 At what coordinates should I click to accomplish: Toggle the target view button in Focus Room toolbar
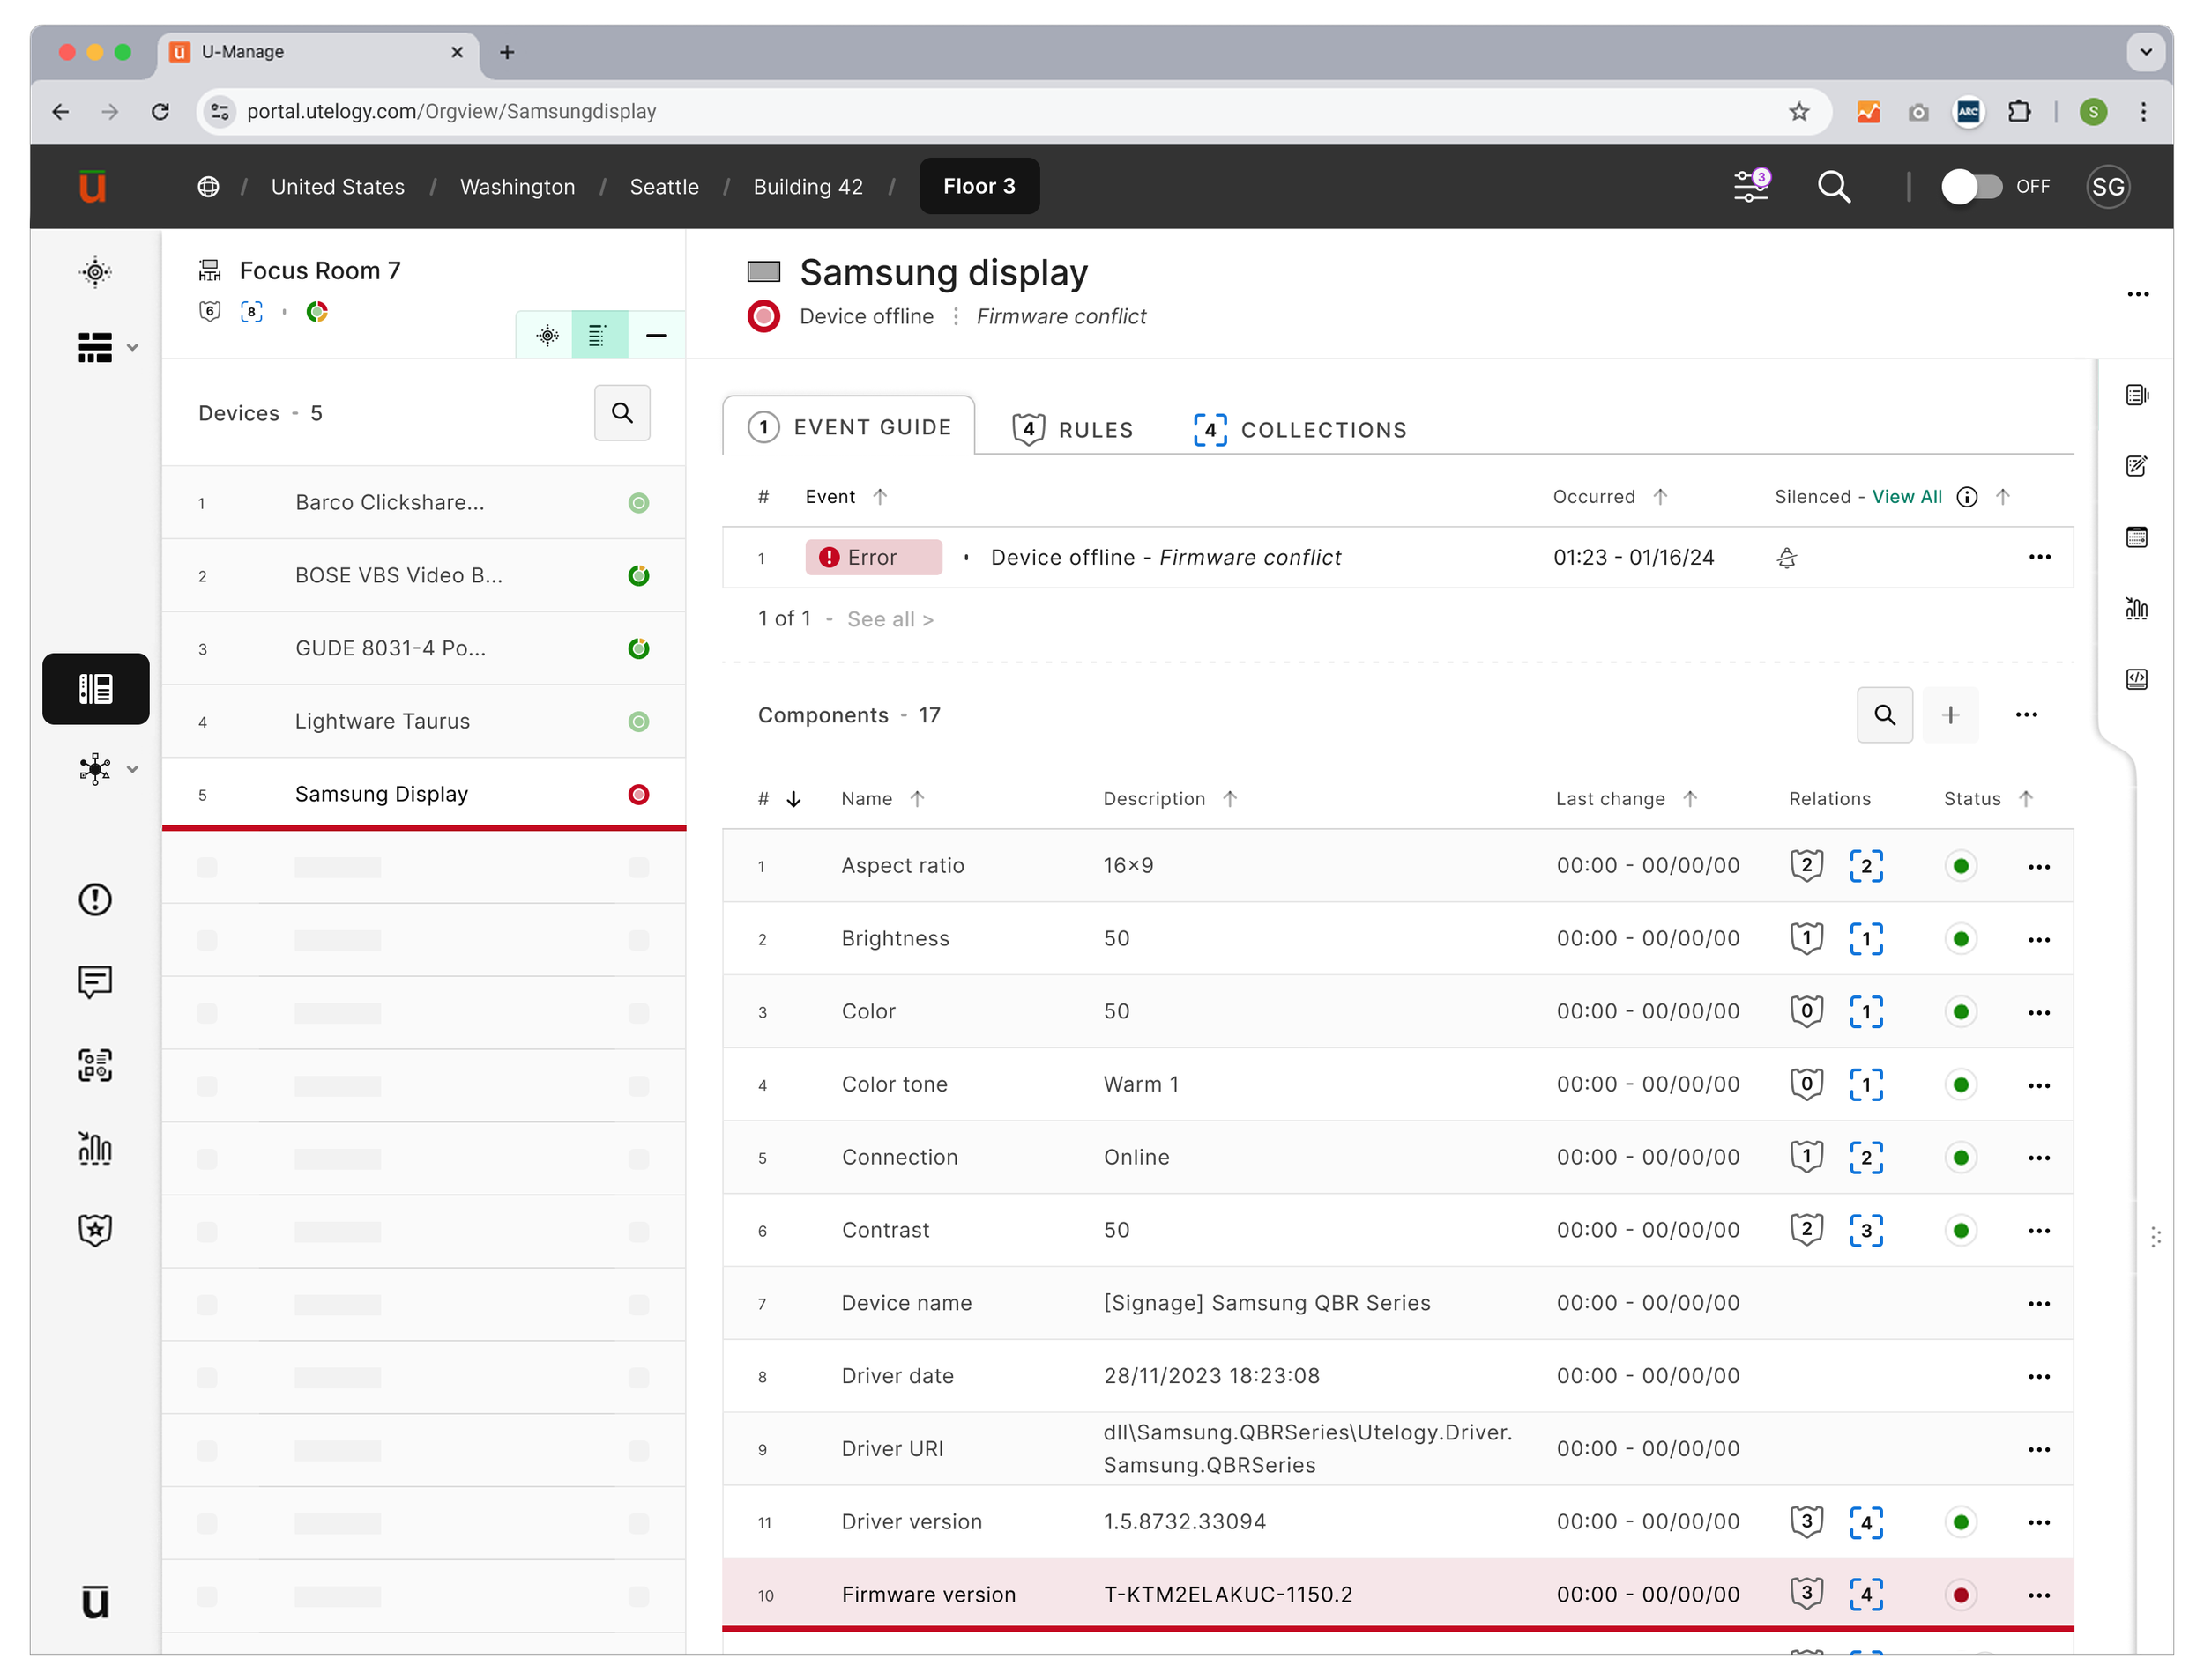(x=547, y=335)
